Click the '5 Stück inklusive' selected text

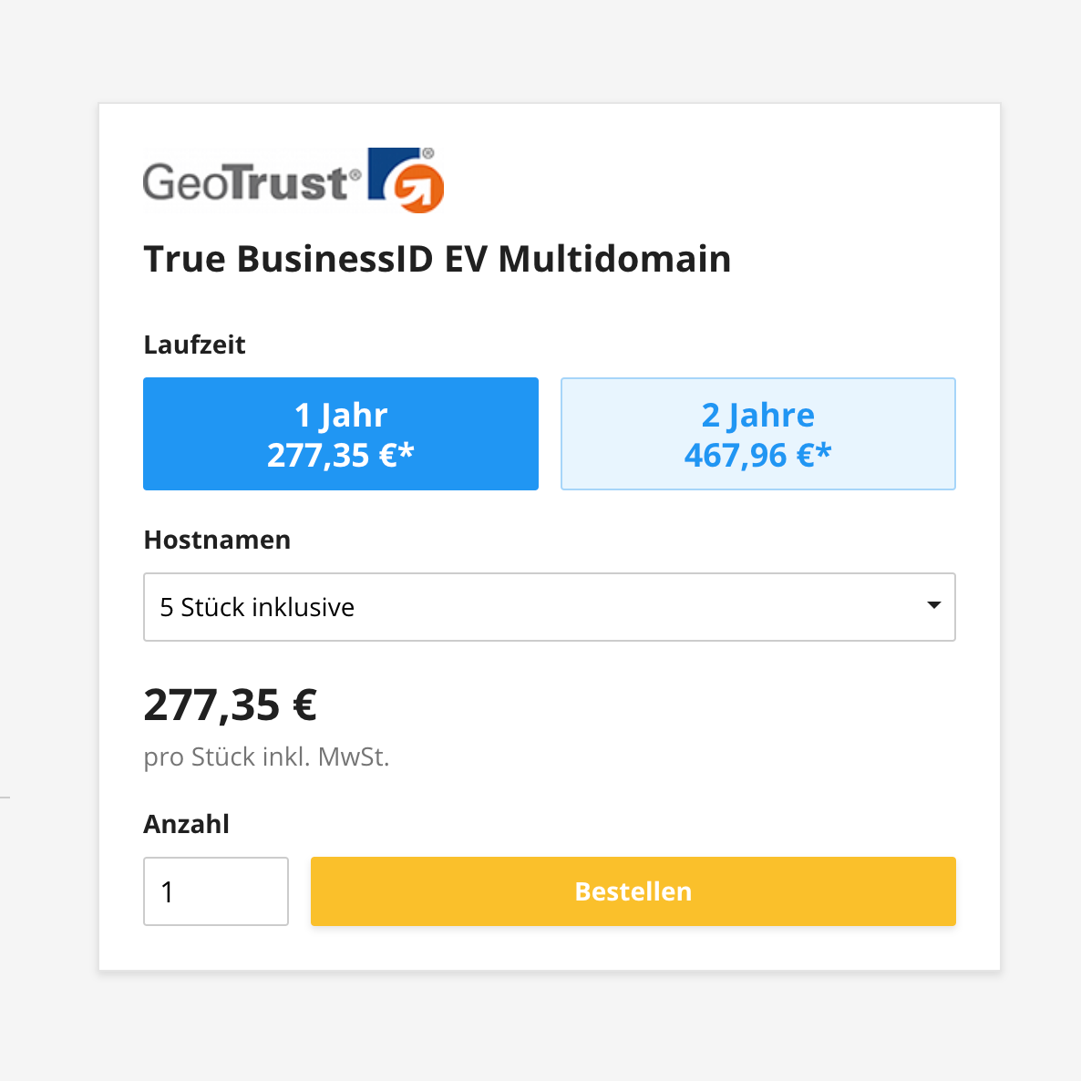[x=257, y=607]
